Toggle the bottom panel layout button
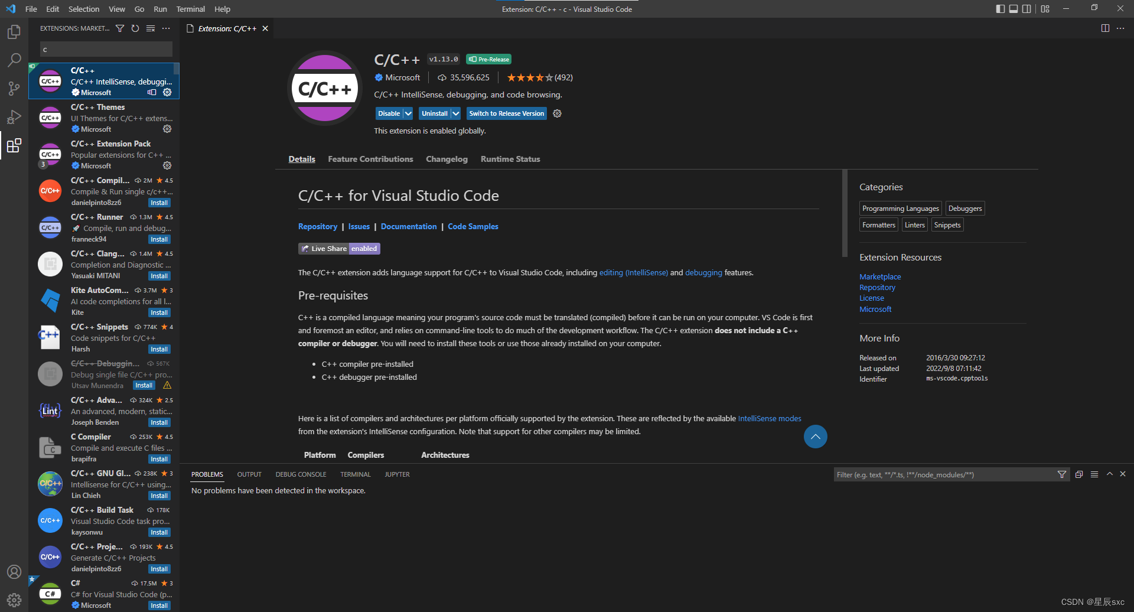 coord(1014,9)
